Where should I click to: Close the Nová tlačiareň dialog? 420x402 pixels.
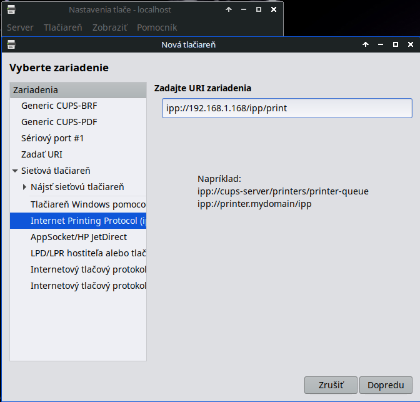pos(409,45)
